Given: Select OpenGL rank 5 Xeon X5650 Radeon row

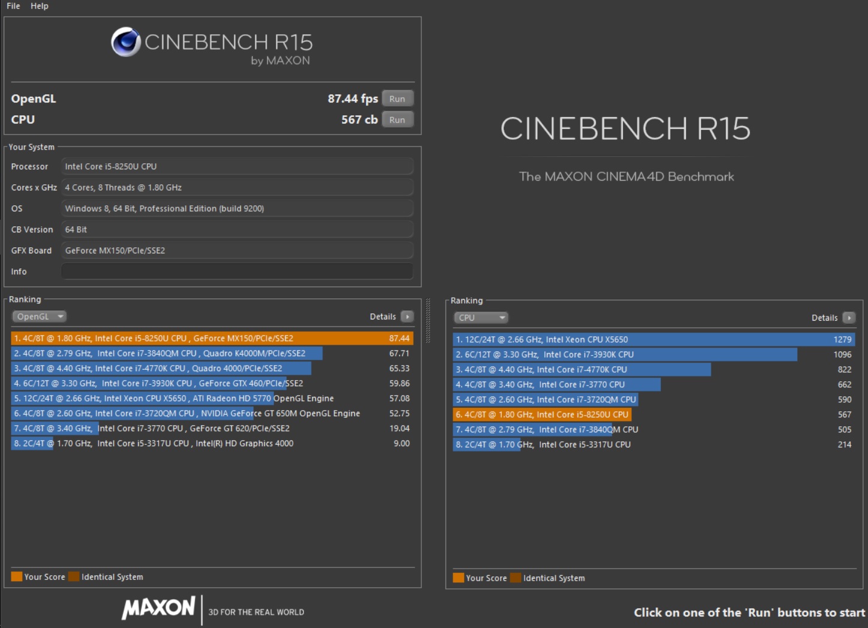Looking at the screenshot, I should (212, 398).
